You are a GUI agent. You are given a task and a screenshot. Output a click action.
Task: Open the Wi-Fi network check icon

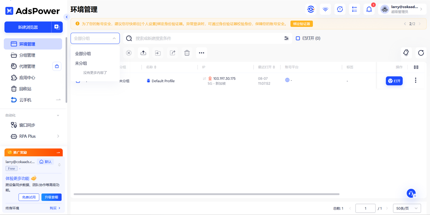pos(326,9)
